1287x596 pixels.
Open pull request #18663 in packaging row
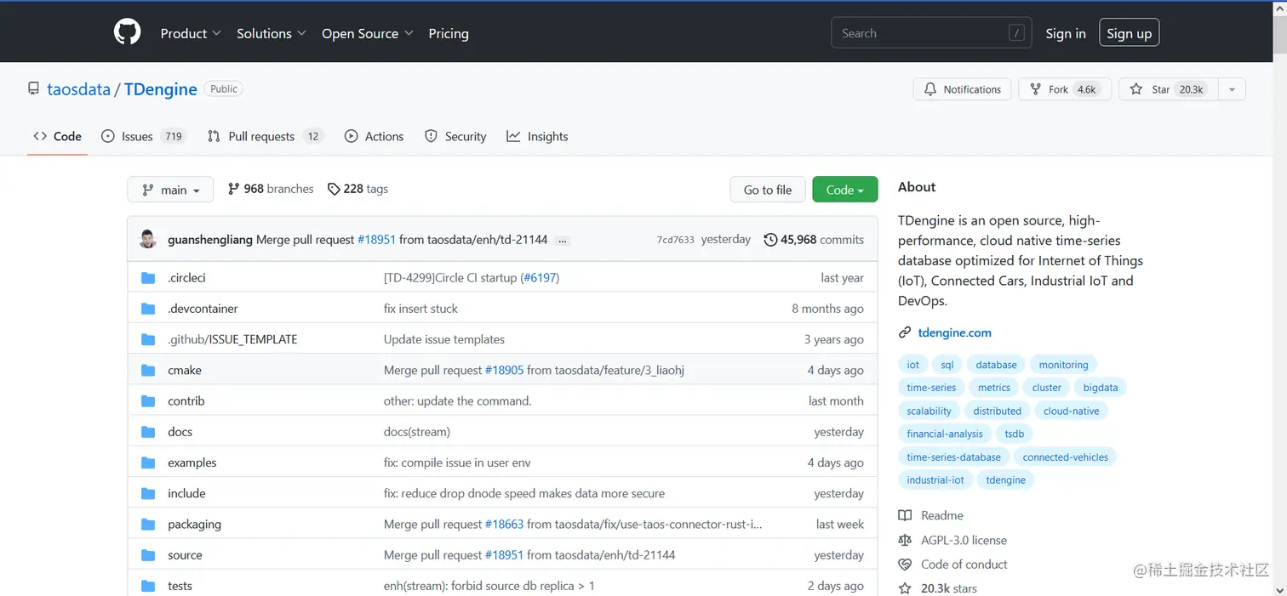point(504,525)
